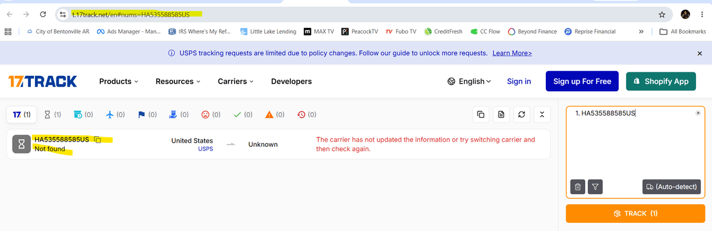Image resolution: width=712 pixels, height=231 pixels.
Task: Click the collapse/expand all results icon
Action: tap(542, 114)
